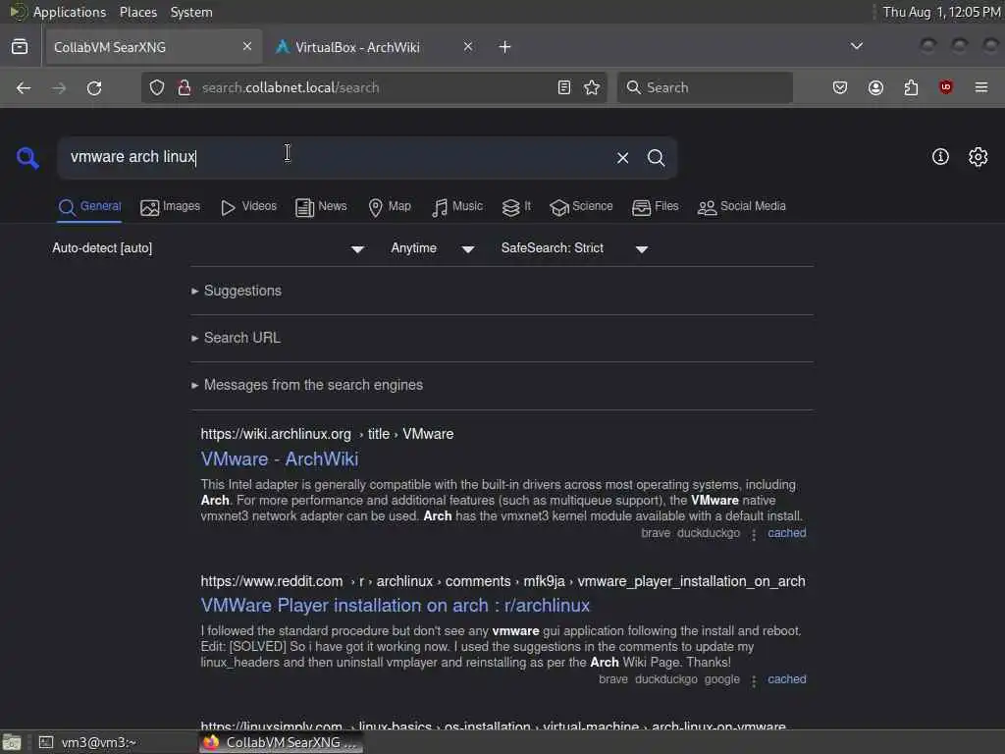Image resolution: width=1005 pixels, height=754 pixels.
Task: Open result options dots beside reddit cached
Action: [x=754, y=681]
